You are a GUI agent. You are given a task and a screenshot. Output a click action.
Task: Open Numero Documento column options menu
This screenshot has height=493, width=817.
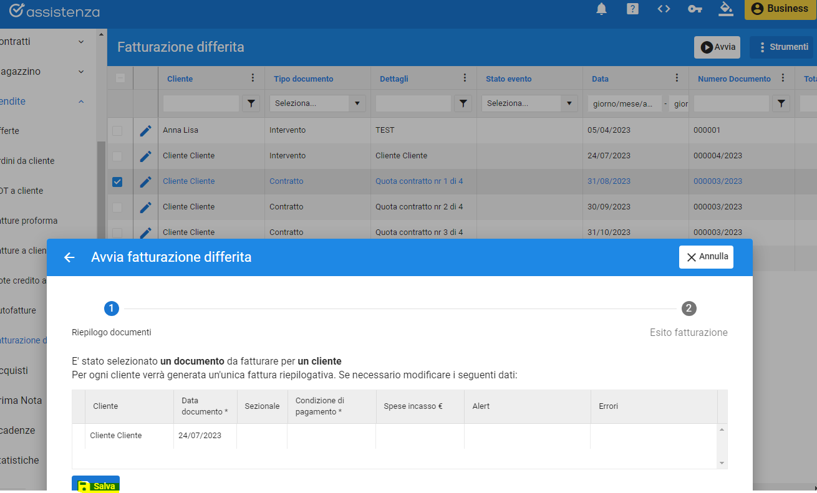tap(783, 78)
